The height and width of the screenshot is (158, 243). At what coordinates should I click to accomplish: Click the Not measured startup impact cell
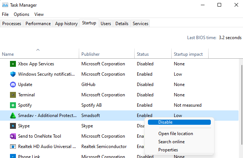pyautogui.click(x=188, y=105)
